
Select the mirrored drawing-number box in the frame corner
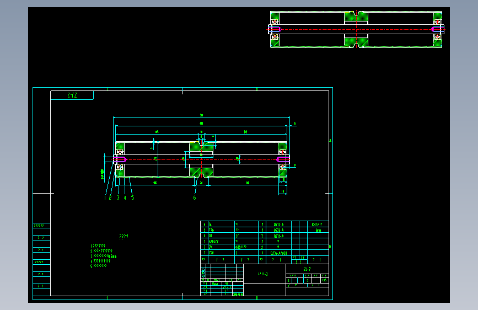point(72,95)
